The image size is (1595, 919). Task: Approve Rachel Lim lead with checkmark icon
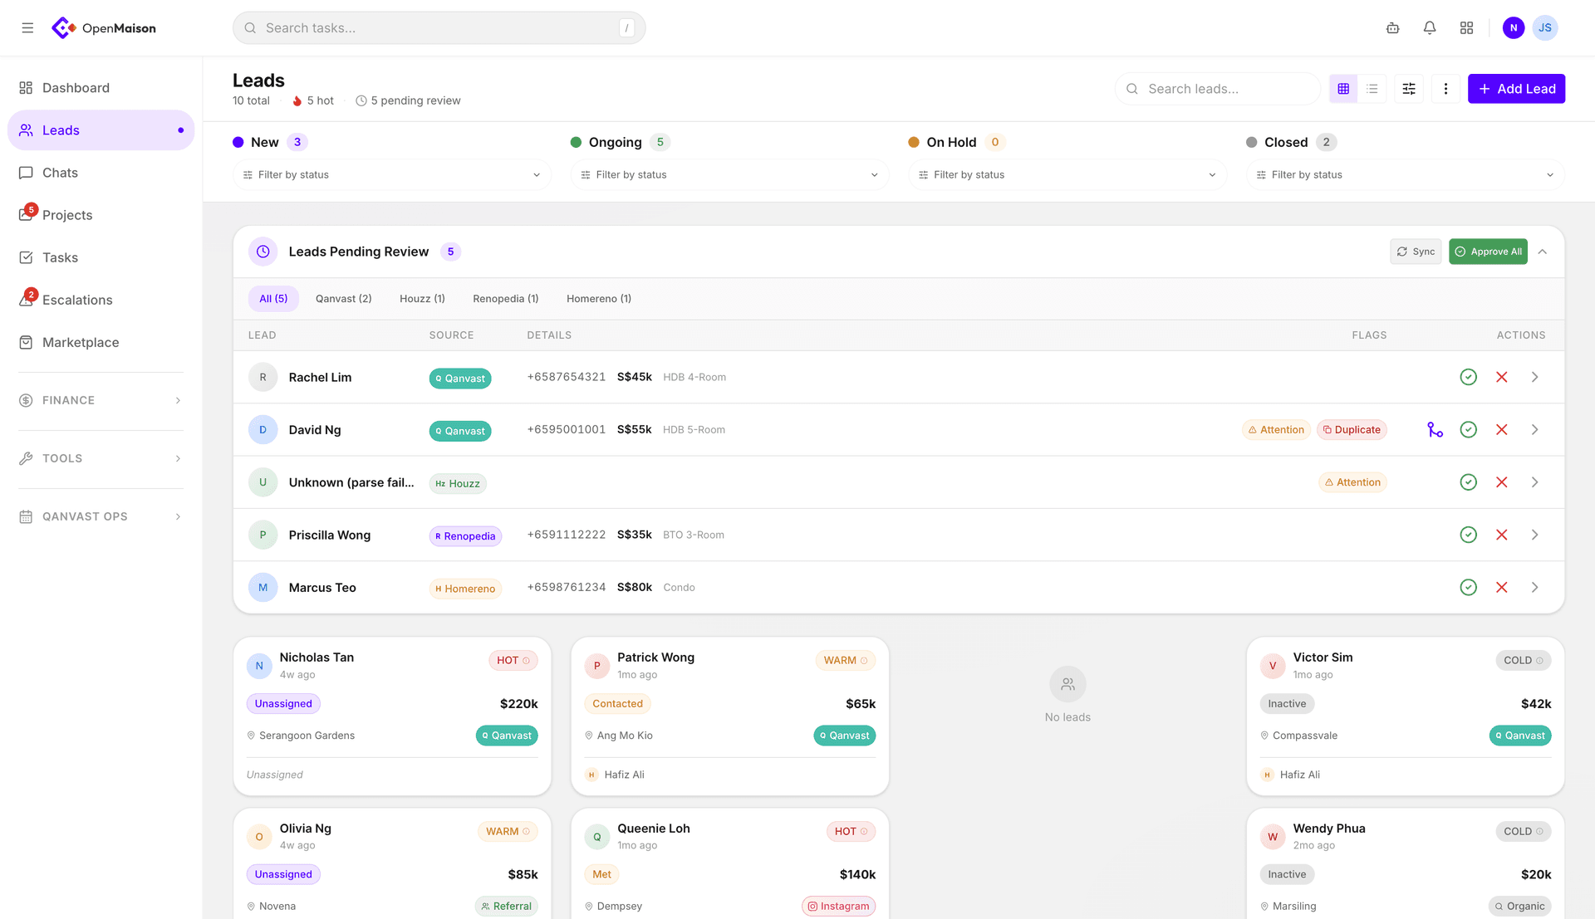coord(1468,378)
